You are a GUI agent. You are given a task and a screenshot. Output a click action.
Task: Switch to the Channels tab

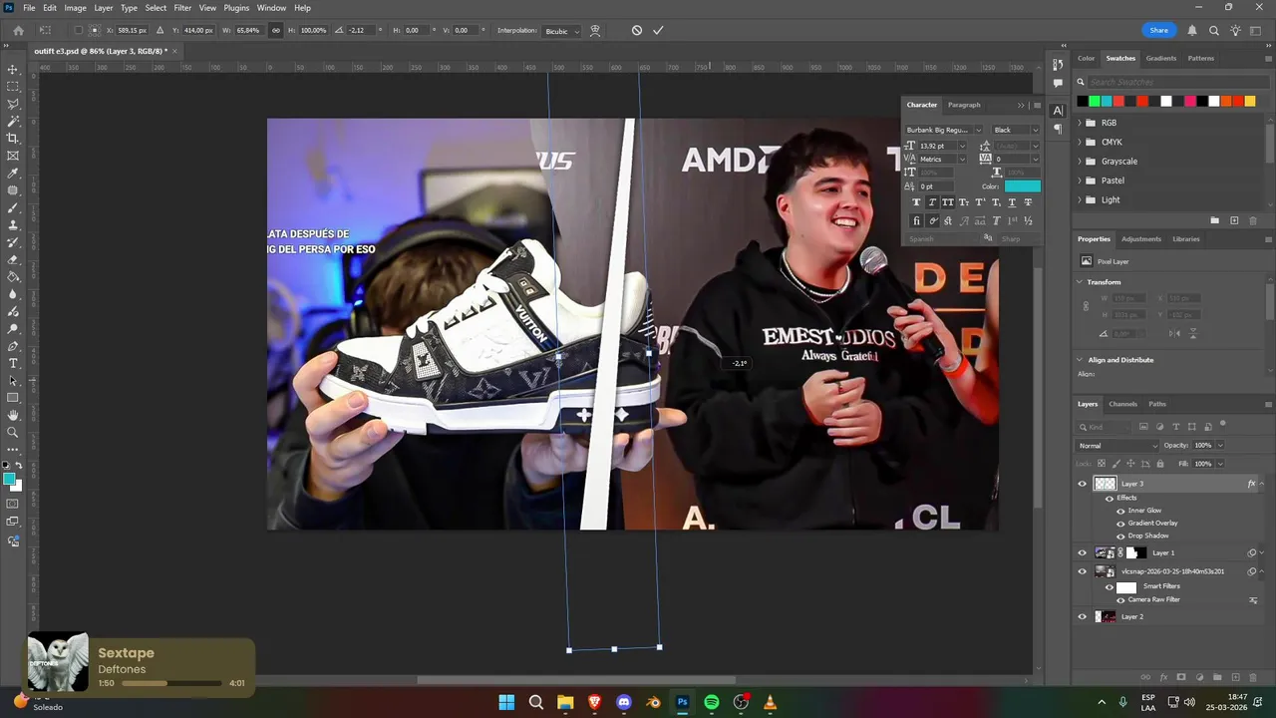(x=1122, y=404)
